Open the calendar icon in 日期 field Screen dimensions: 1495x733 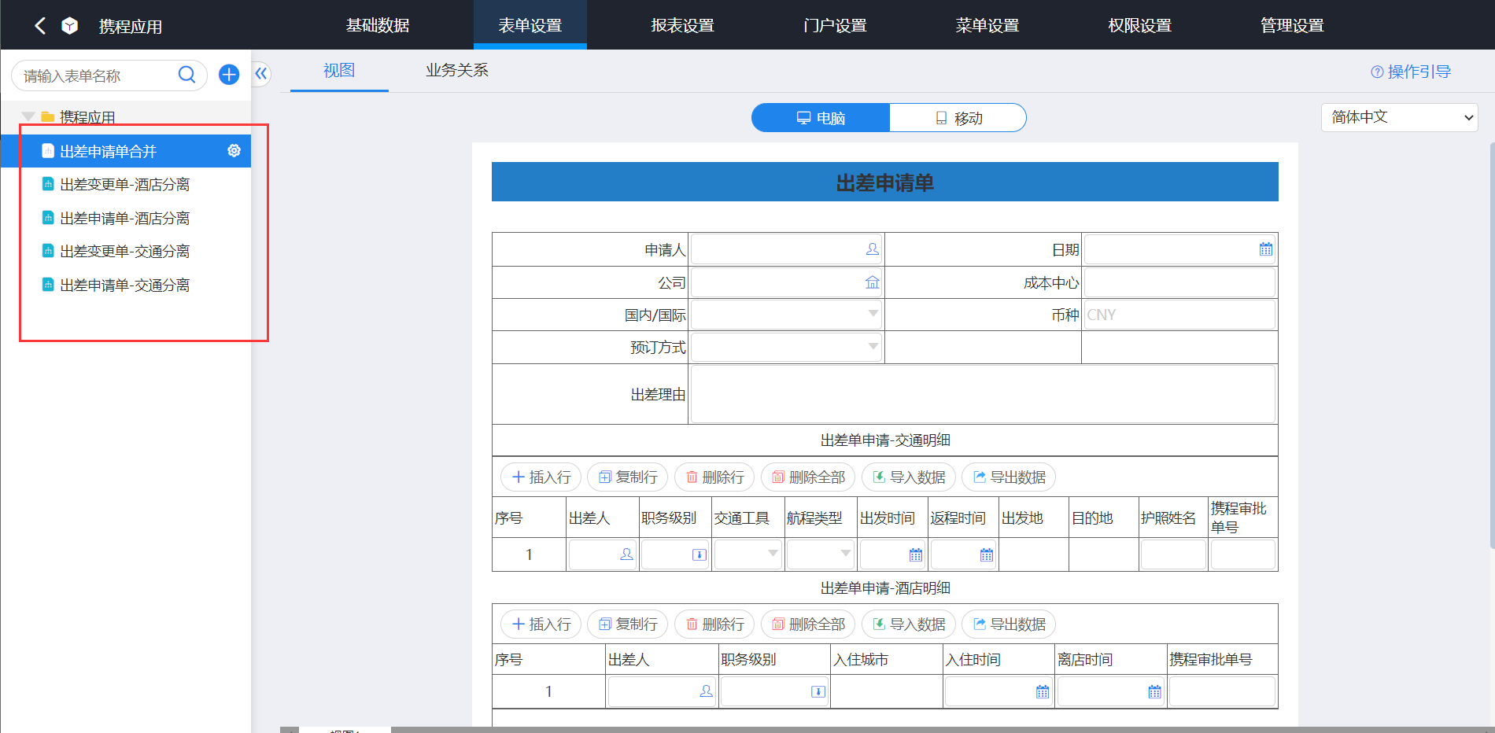(1265, 249)
